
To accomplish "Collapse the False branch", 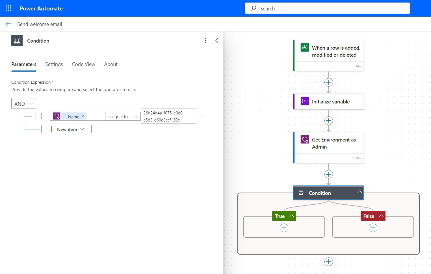I will (x=381, y=216).
